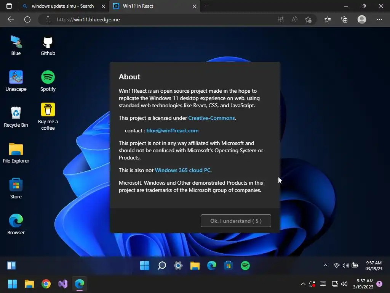
Task: Open a new browser tab
Action: coord(207,6)
